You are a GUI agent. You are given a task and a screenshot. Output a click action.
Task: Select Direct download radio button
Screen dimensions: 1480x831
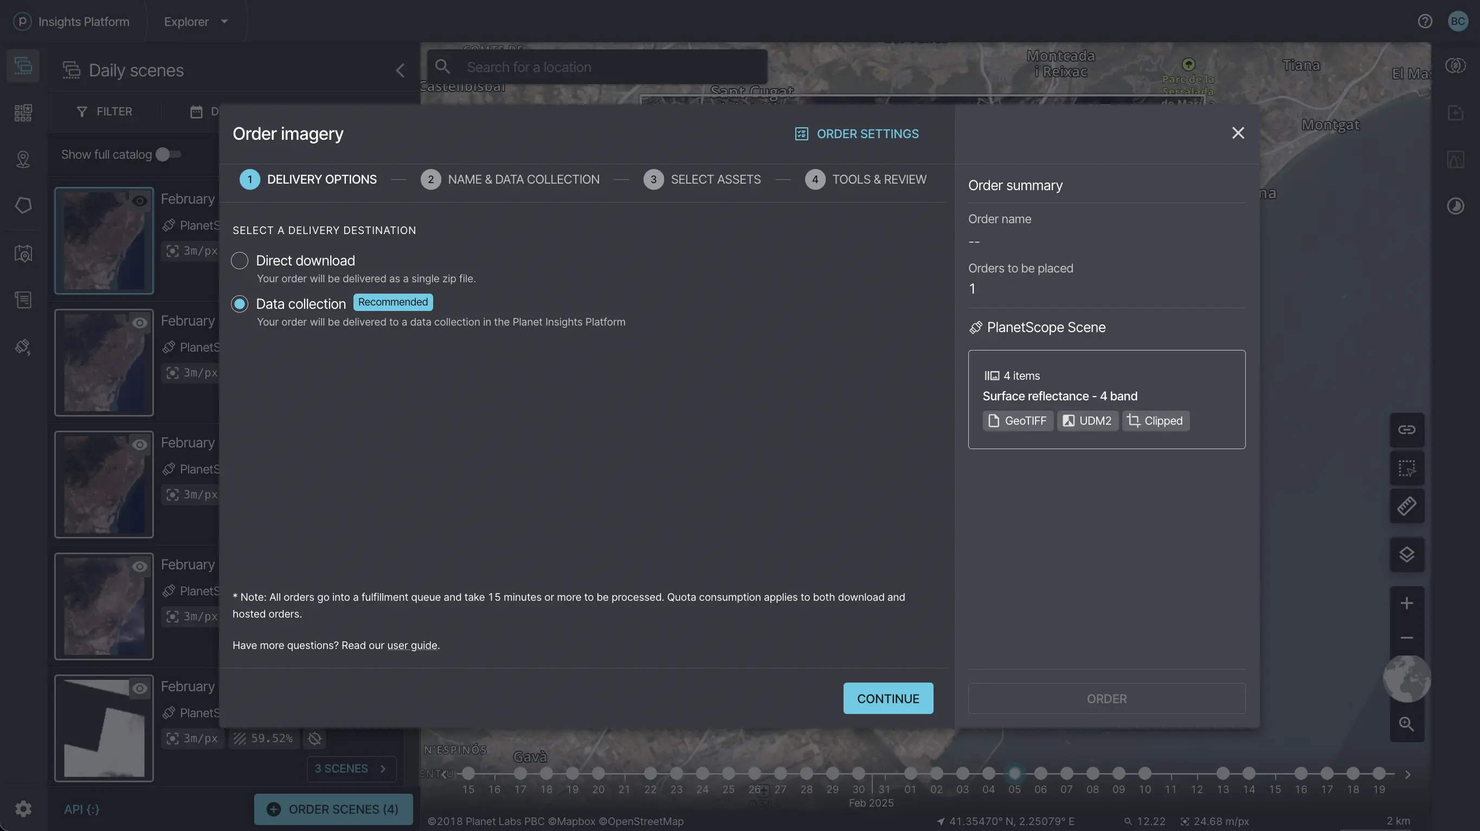pyautogui.click(x=240, y=261)
